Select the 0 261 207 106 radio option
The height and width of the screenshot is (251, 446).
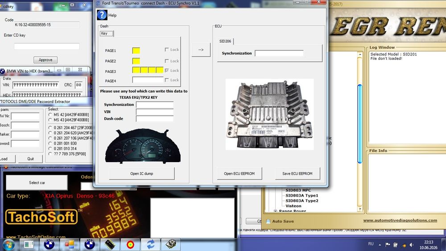tap(50, 138)
